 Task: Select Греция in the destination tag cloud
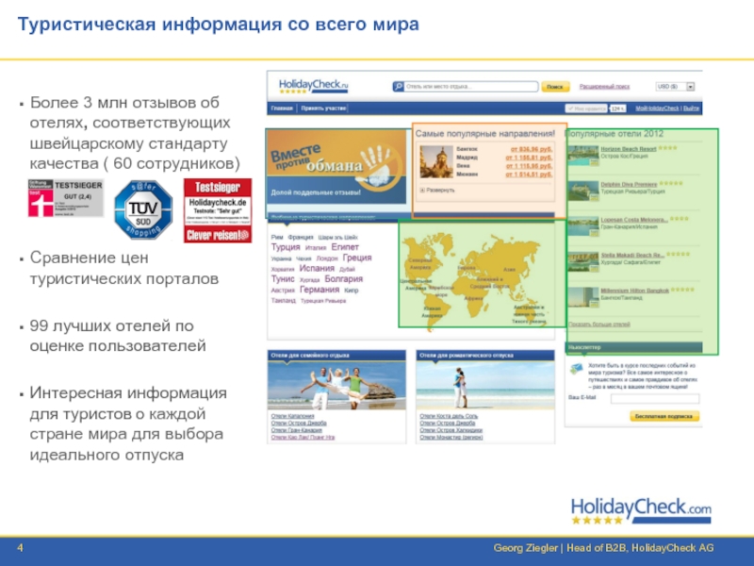[357, 258]
